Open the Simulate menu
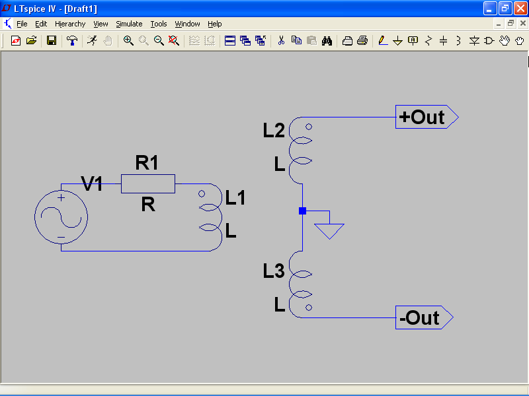 point(129,24)
